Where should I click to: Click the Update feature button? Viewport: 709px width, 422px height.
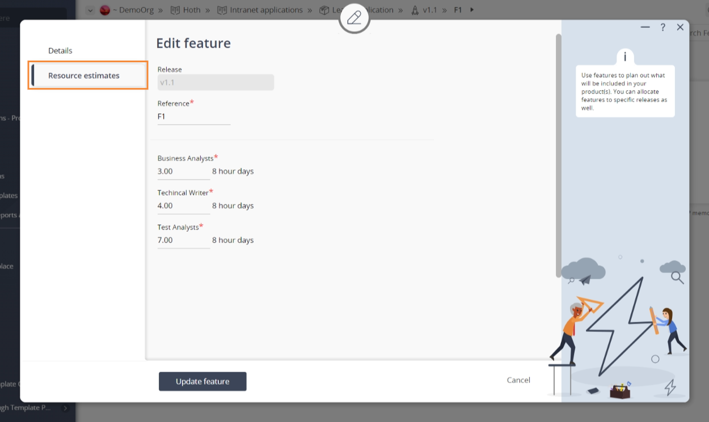coord(202,381)
